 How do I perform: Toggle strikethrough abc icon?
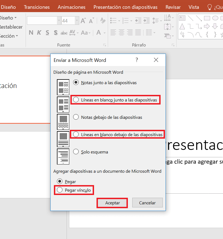pos(64,33)
